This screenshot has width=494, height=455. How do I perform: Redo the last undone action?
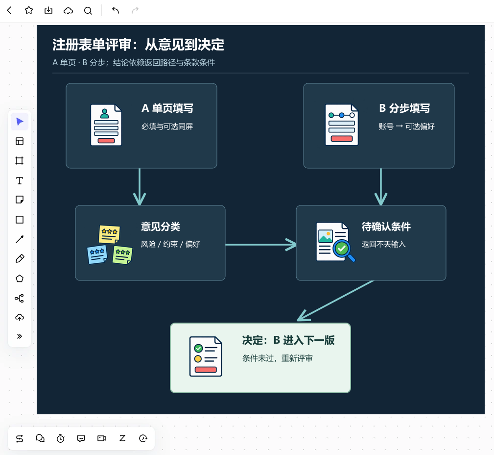(x=135, y=10)
